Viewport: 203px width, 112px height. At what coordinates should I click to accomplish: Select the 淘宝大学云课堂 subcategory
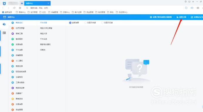(x=46, y=28)
